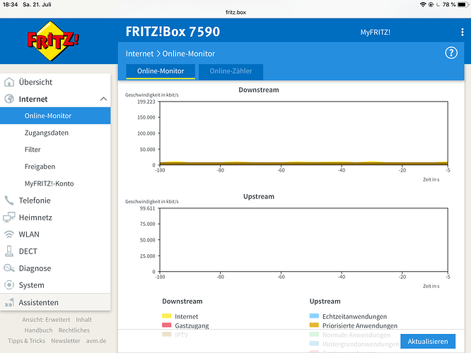
Task: Click the yellow Internet legend swatch
Action: (167, 316)
